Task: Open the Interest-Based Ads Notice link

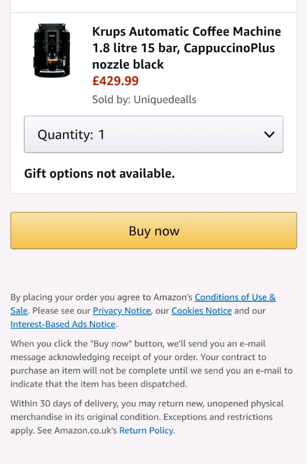Action: coord(63,324)
